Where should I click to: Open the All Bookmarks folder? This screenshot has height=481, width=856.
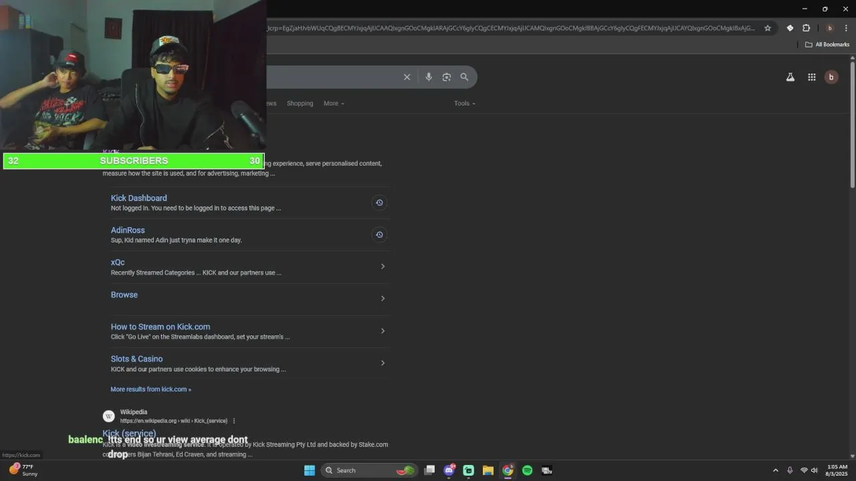click(x=827, y=45)
